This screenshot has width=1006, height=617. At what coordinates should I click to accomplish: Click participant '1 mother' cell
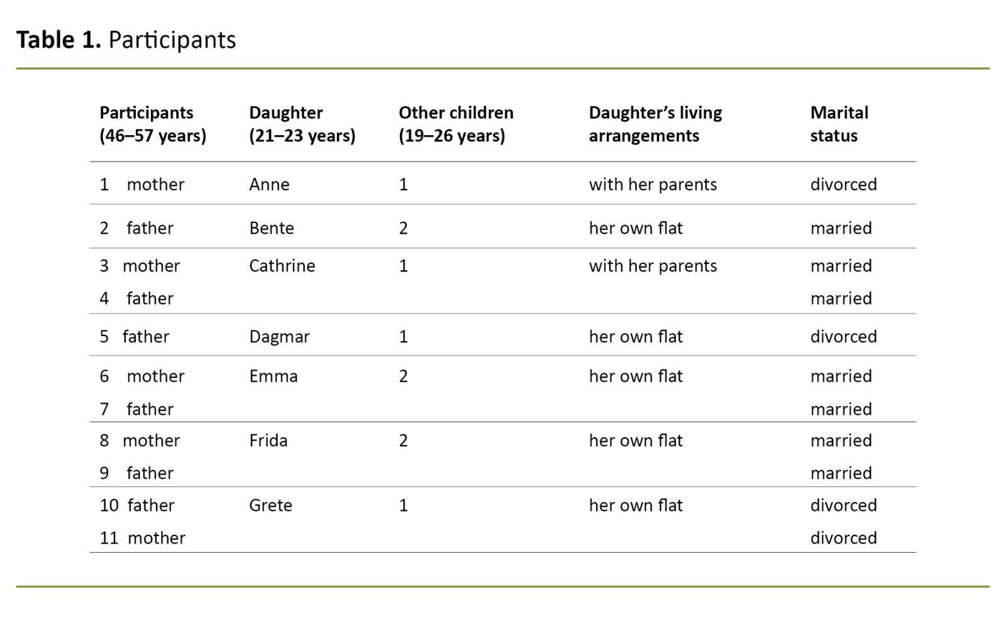click(142, 185)
